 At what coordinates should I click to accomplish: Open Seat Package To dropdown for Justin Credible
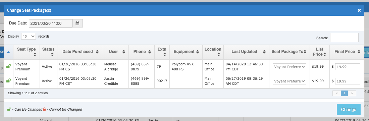(x=289, y=81)
